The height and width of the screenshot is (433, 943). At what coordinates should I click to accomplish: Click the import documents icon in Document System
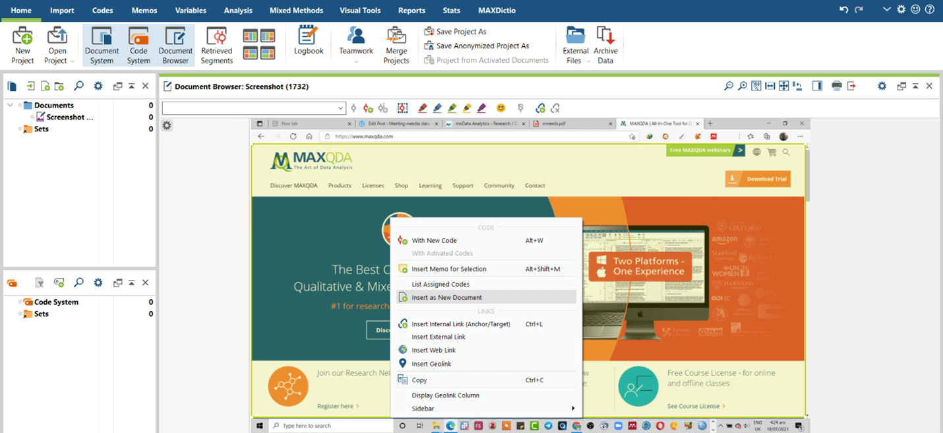[30, 86]
